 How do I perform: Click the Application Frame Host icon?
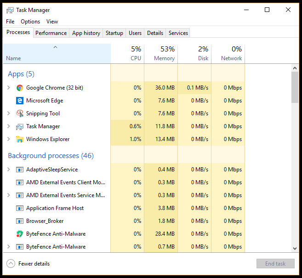click(x=20, y=208)
